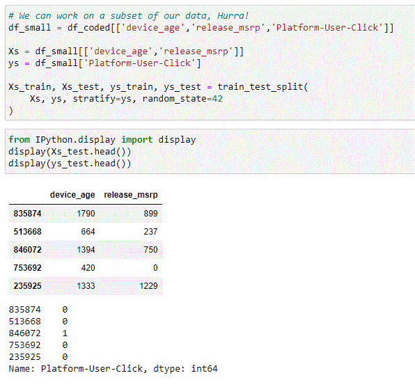Screen dimensions: 415x387
Task: Click the device_age value 664
Action: [88, 232]
